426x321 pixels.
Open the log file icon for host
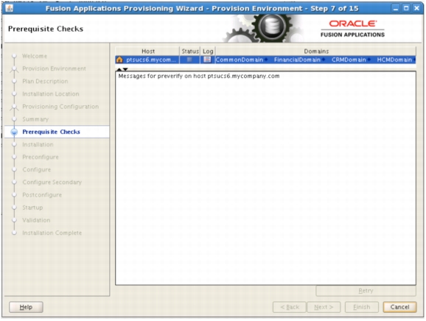[207, 60]
